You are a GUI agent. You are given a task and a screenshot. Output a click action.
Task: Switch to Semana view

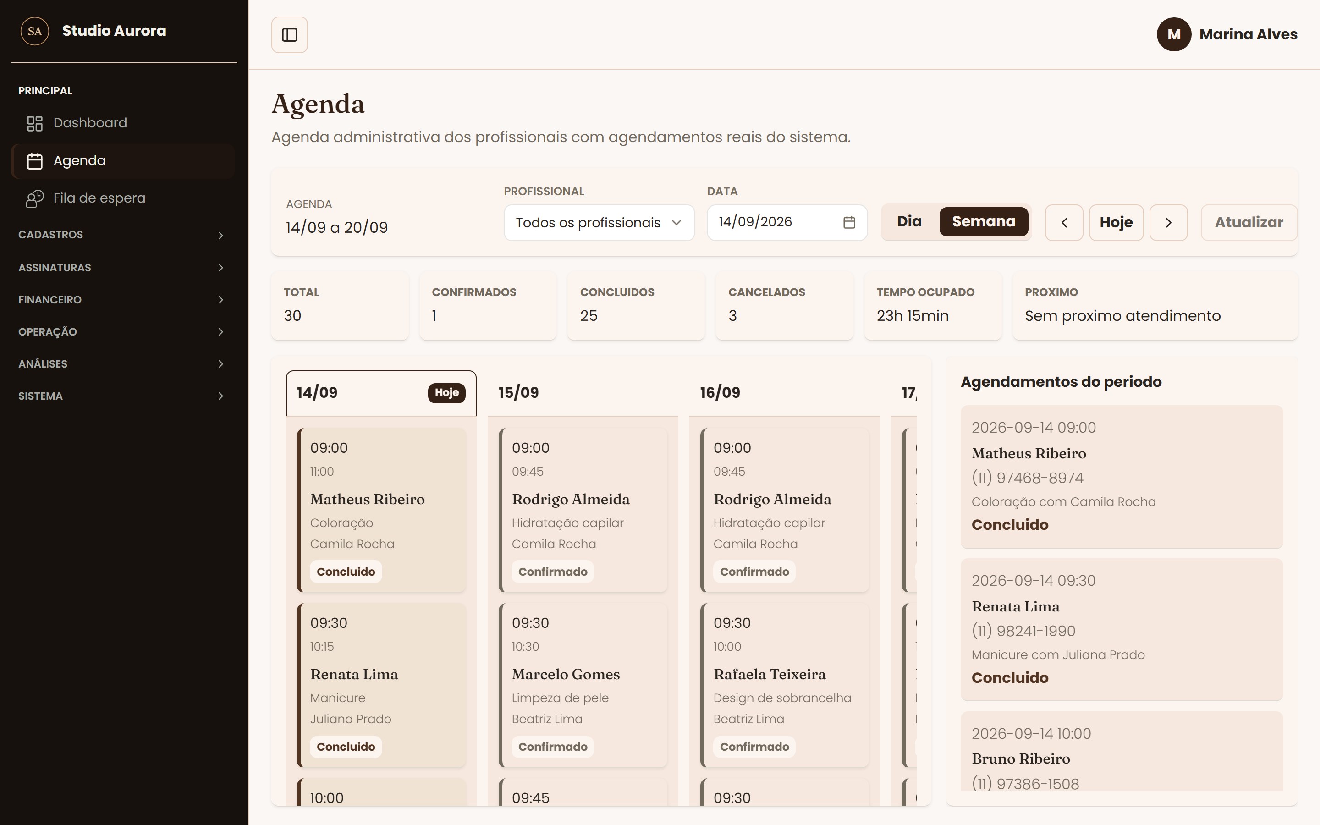pos(984,221)
